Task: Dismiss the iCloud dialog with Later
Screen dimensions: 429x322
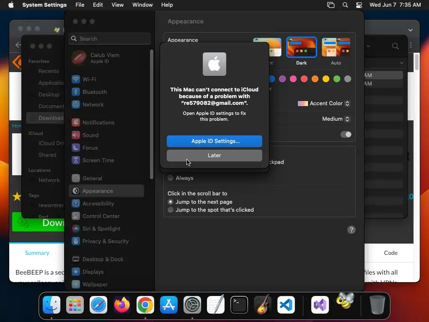Action: (x=214, y=156)
